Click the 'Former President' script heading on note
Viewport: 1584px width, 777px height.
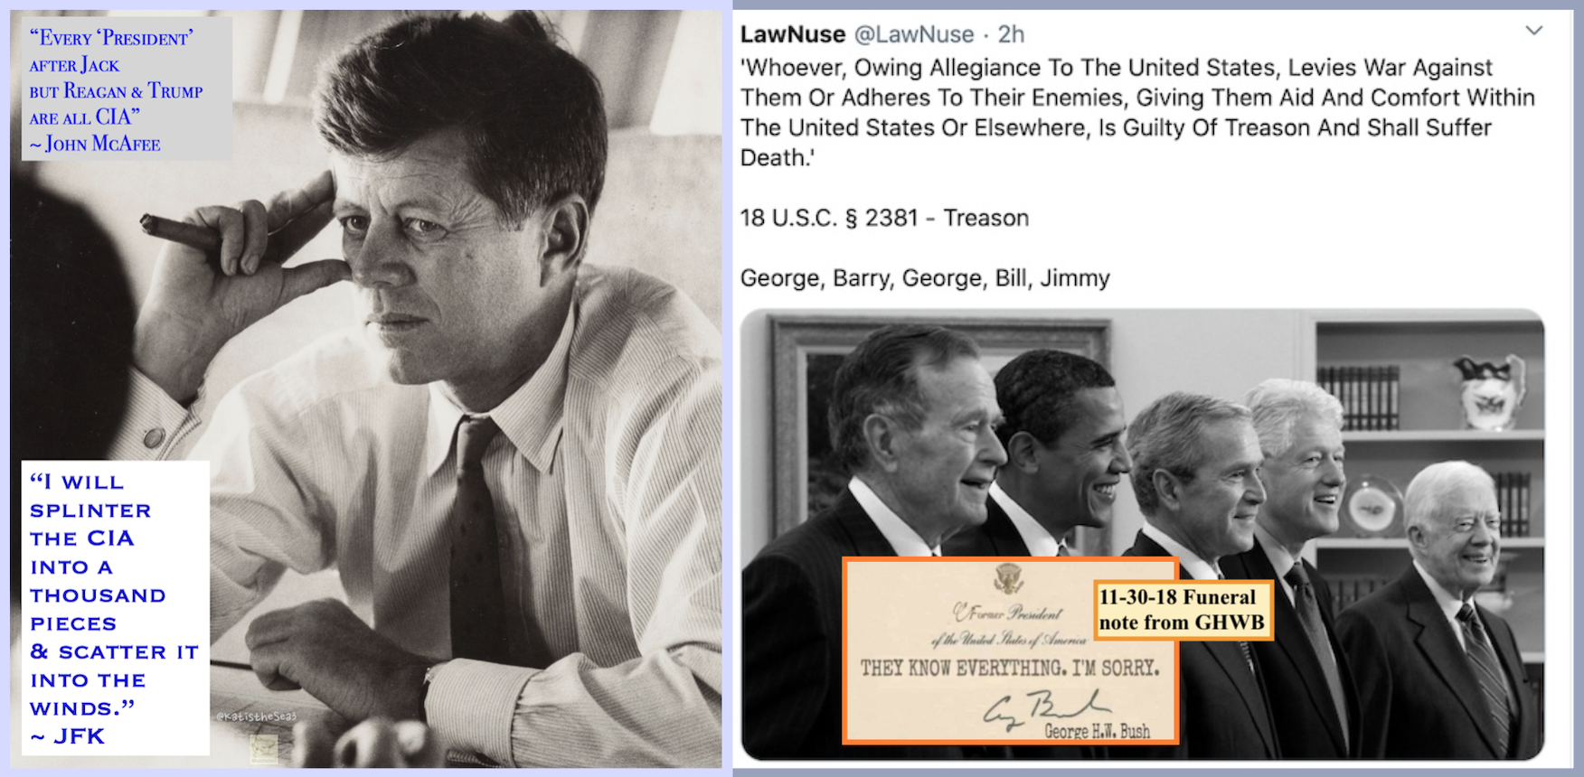[1008, 613]
